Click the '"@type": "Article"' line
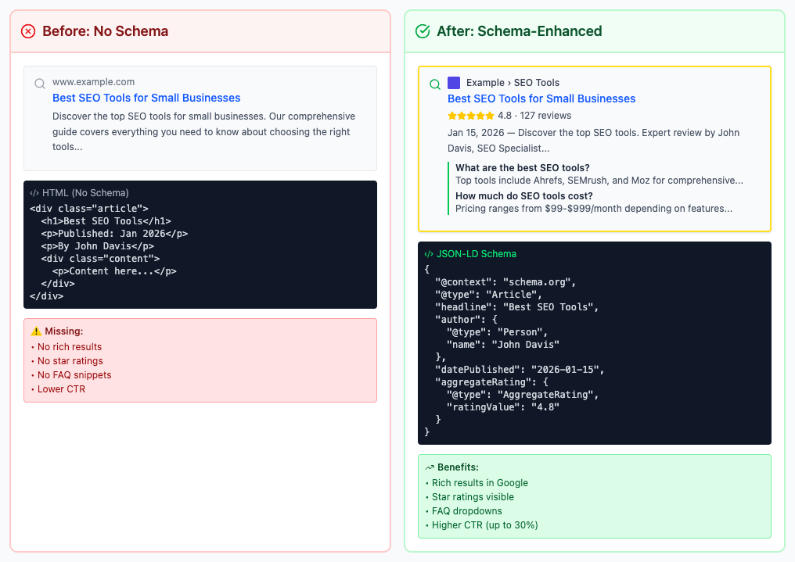 pyautogui.click(x=488, y=295)
